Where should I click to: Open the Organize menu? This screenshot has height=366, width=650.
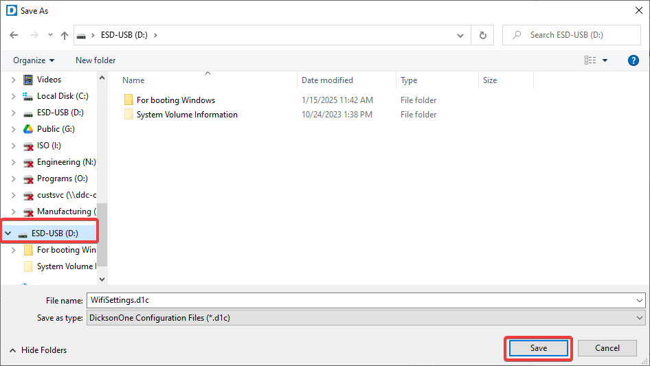(x=33, y=60)
